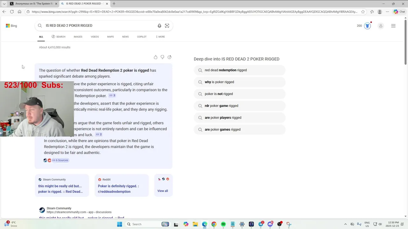Search suggestion are poker players rigged
Screen dimensions: 408x229
239,118
